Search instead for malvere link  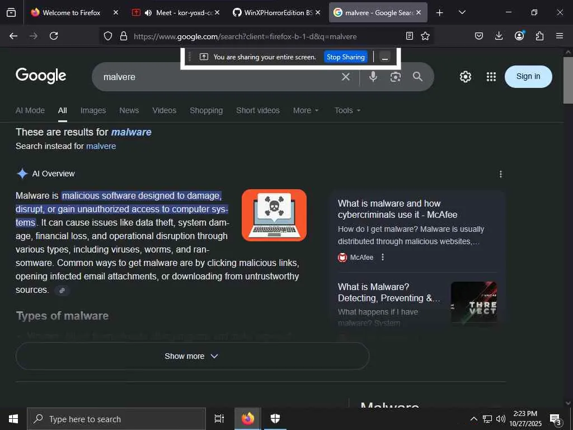coord(101,146)
